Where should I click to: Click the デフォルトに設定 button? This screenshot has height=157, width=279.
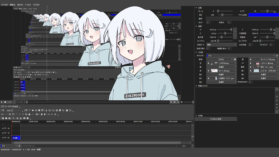216,119
